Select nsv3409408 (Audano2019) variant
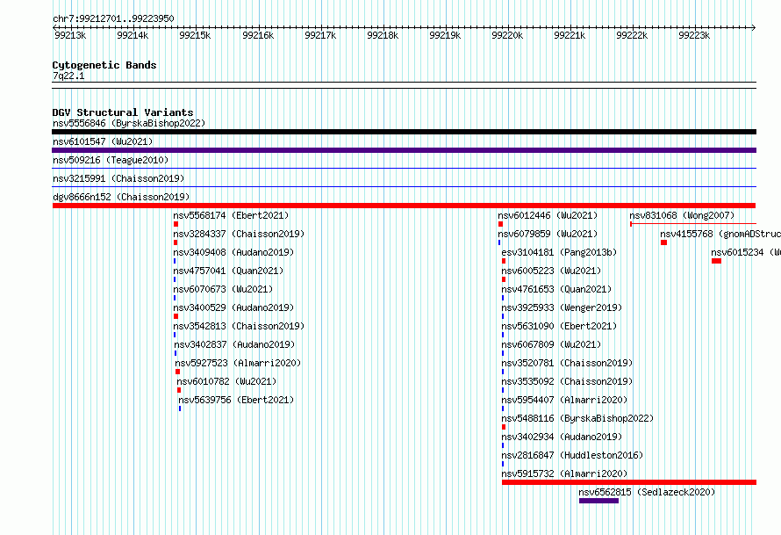 click(233, 252)
